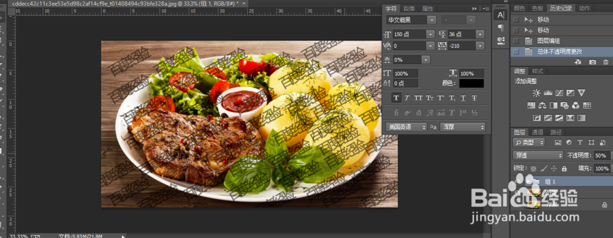This screenshot has width=613, height=238.
Task: Open the Paragraph panel pilcrow icon
Action: tap(500, 28)
